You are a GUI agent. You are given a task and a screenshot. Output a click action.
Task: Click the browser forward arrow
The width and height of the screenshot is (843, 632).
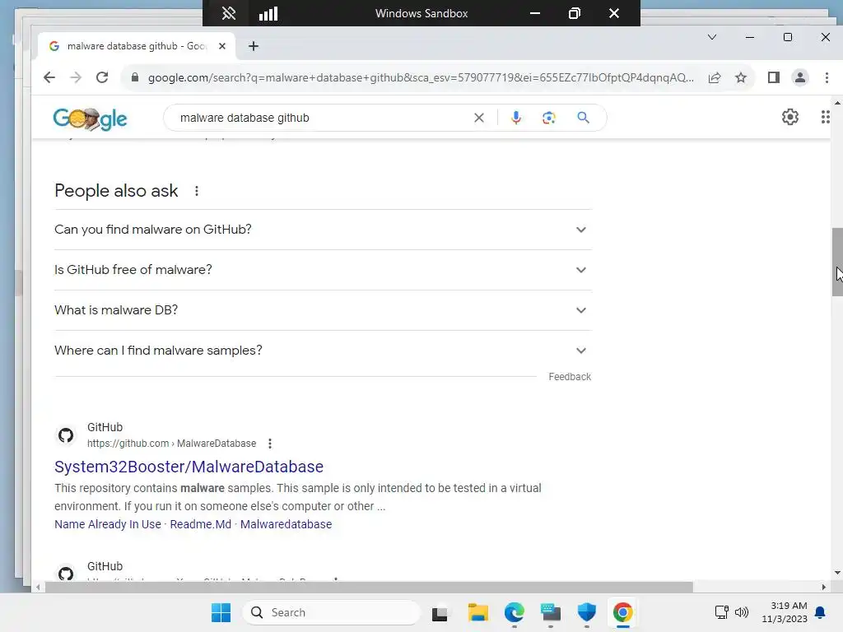pyautogui.click(x=75, y=77)
